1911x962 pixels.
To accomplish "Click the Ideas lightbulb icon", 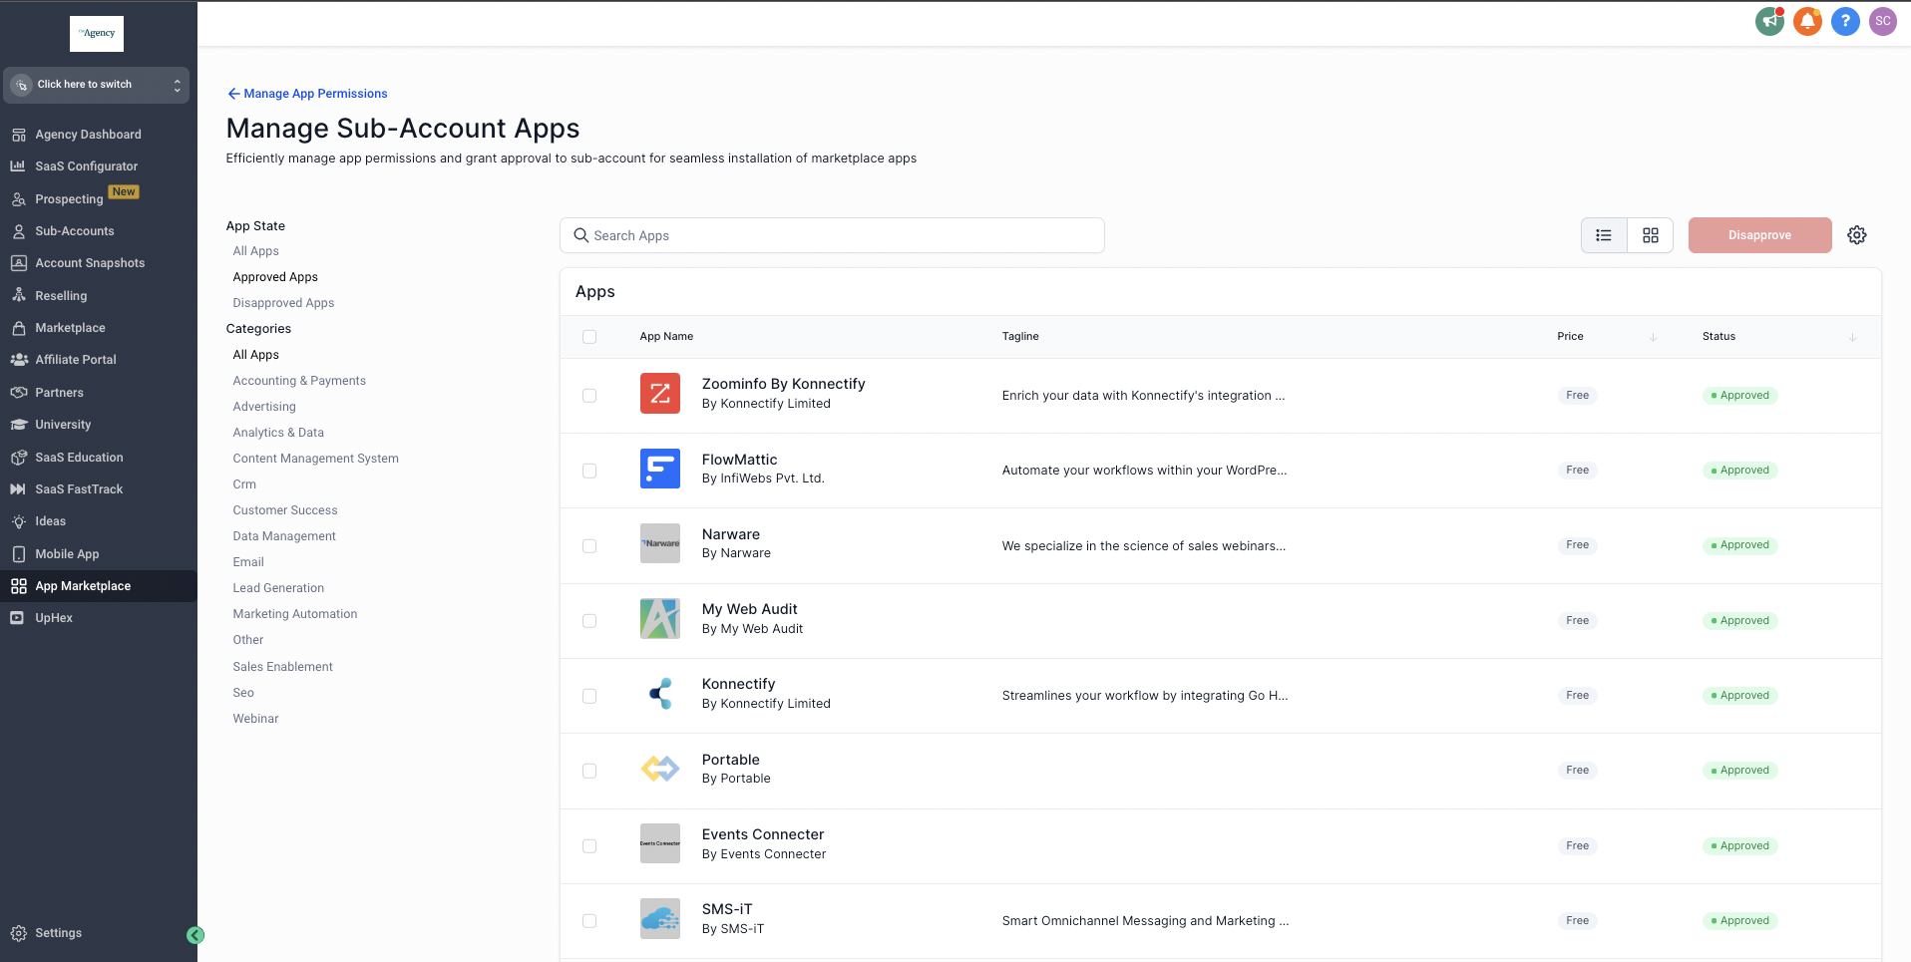I will (19, 521).
